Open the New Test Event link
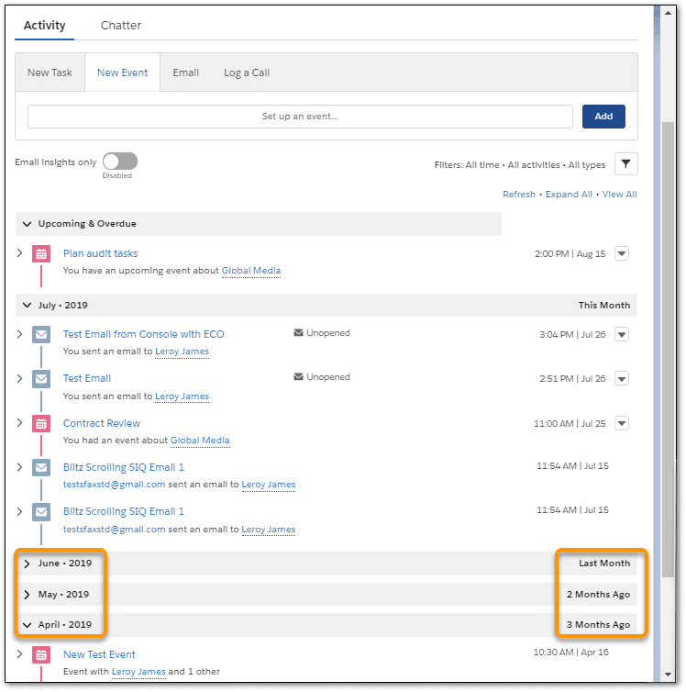 click(99, 655)
